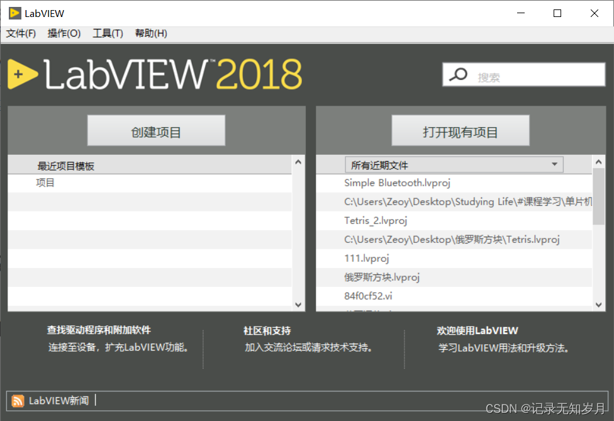Open the 社区和支持 link
This screenshot has height=421, width=614.
point(267,331)
